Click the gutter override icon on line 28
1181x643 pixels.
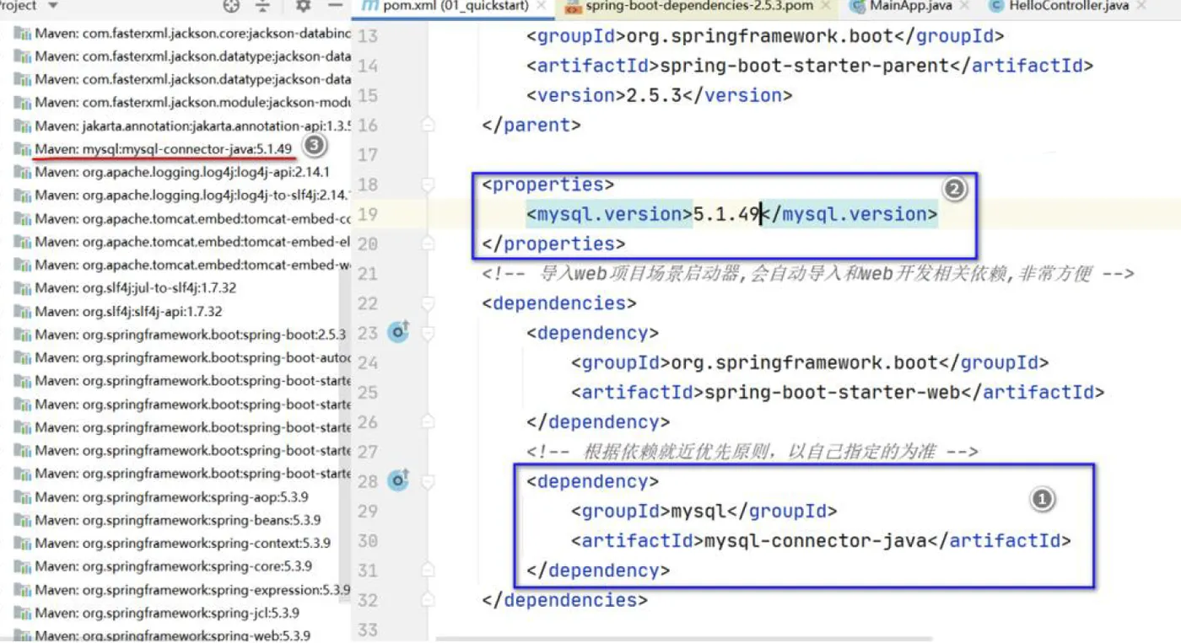coord(397,480)
